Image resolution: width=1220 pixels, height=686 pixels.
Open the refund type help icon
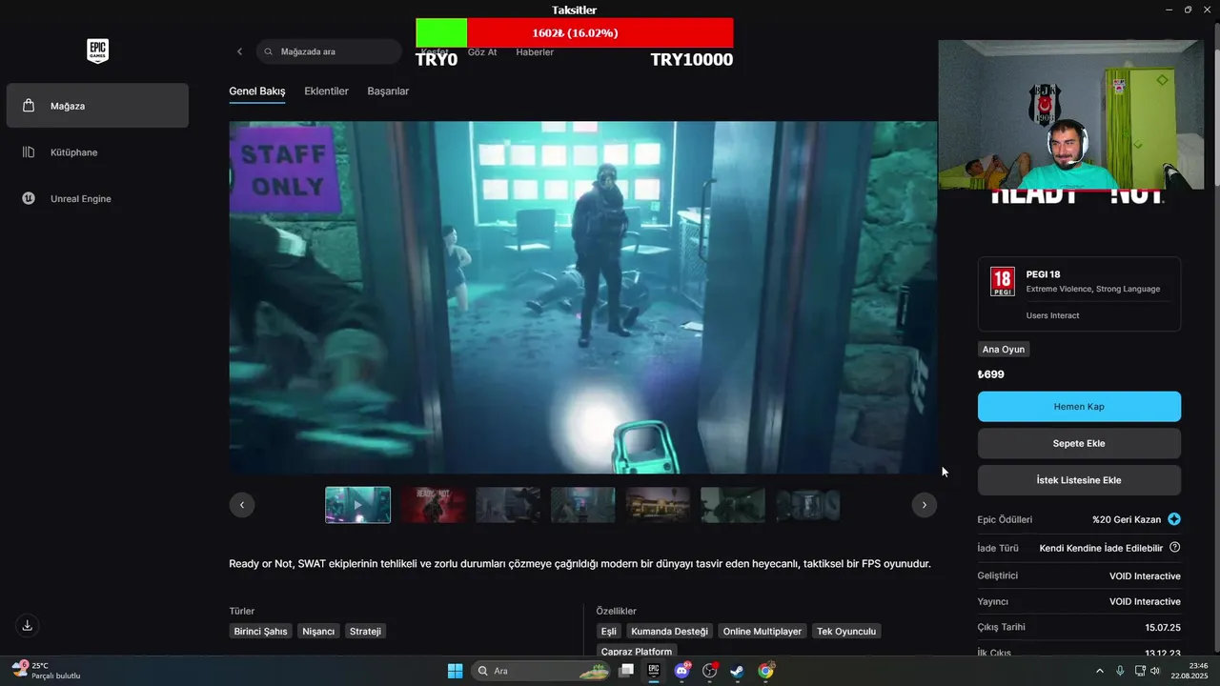tap(1174, 548)
